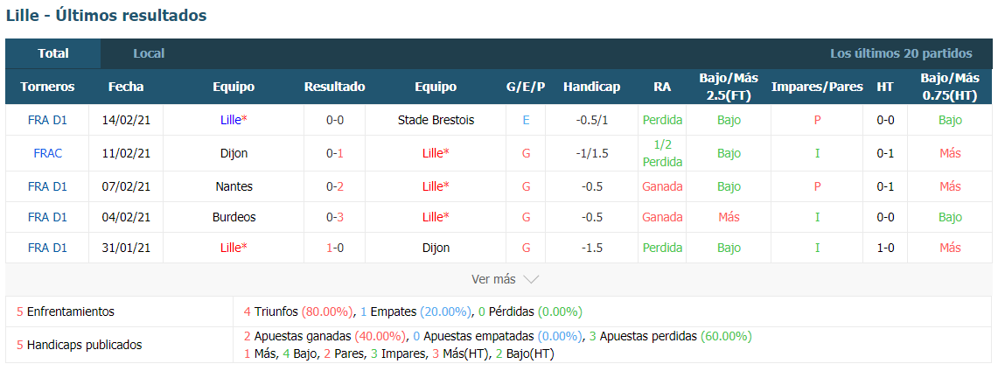Switch to the Local tab
Viewport: 998px width, 371px height.
pos(149,53)
